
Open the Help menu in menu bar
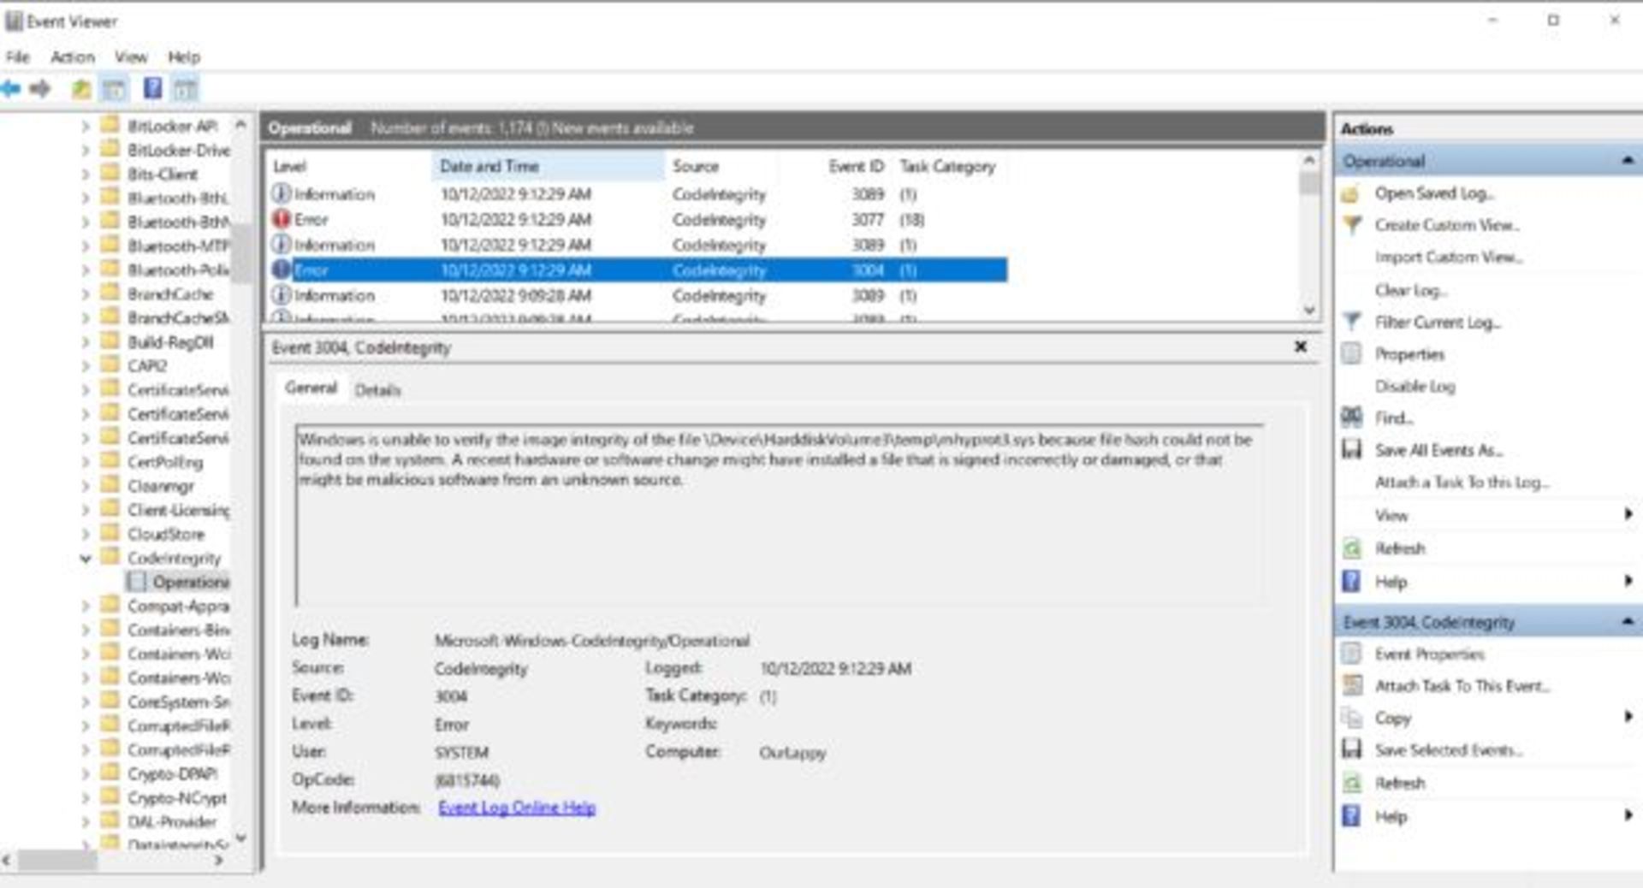[x=184, y=57]
